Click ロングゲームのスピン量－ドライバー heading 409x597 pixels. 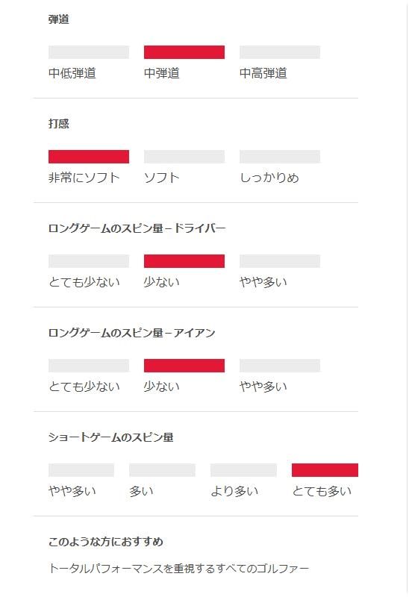(x=137, y=228)
